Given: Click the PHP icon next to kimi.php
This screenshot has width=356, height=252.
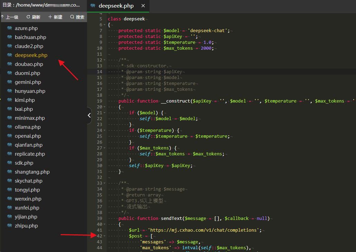Looking at the screenshot, I should click(10, 100).
